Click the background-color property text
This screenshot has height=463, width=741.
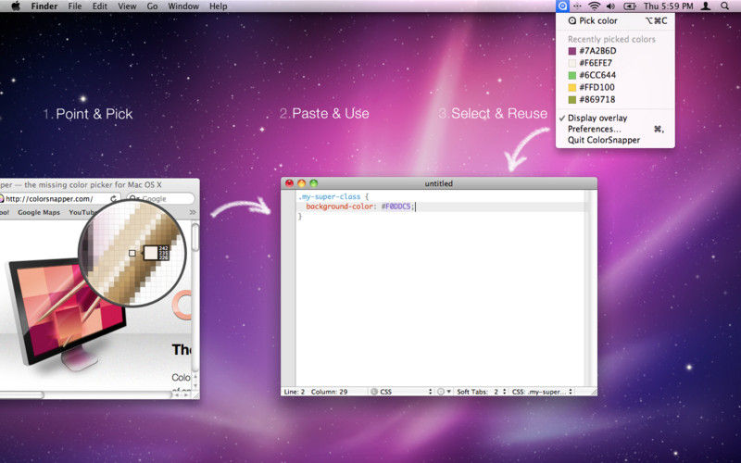tap(339, 206)
